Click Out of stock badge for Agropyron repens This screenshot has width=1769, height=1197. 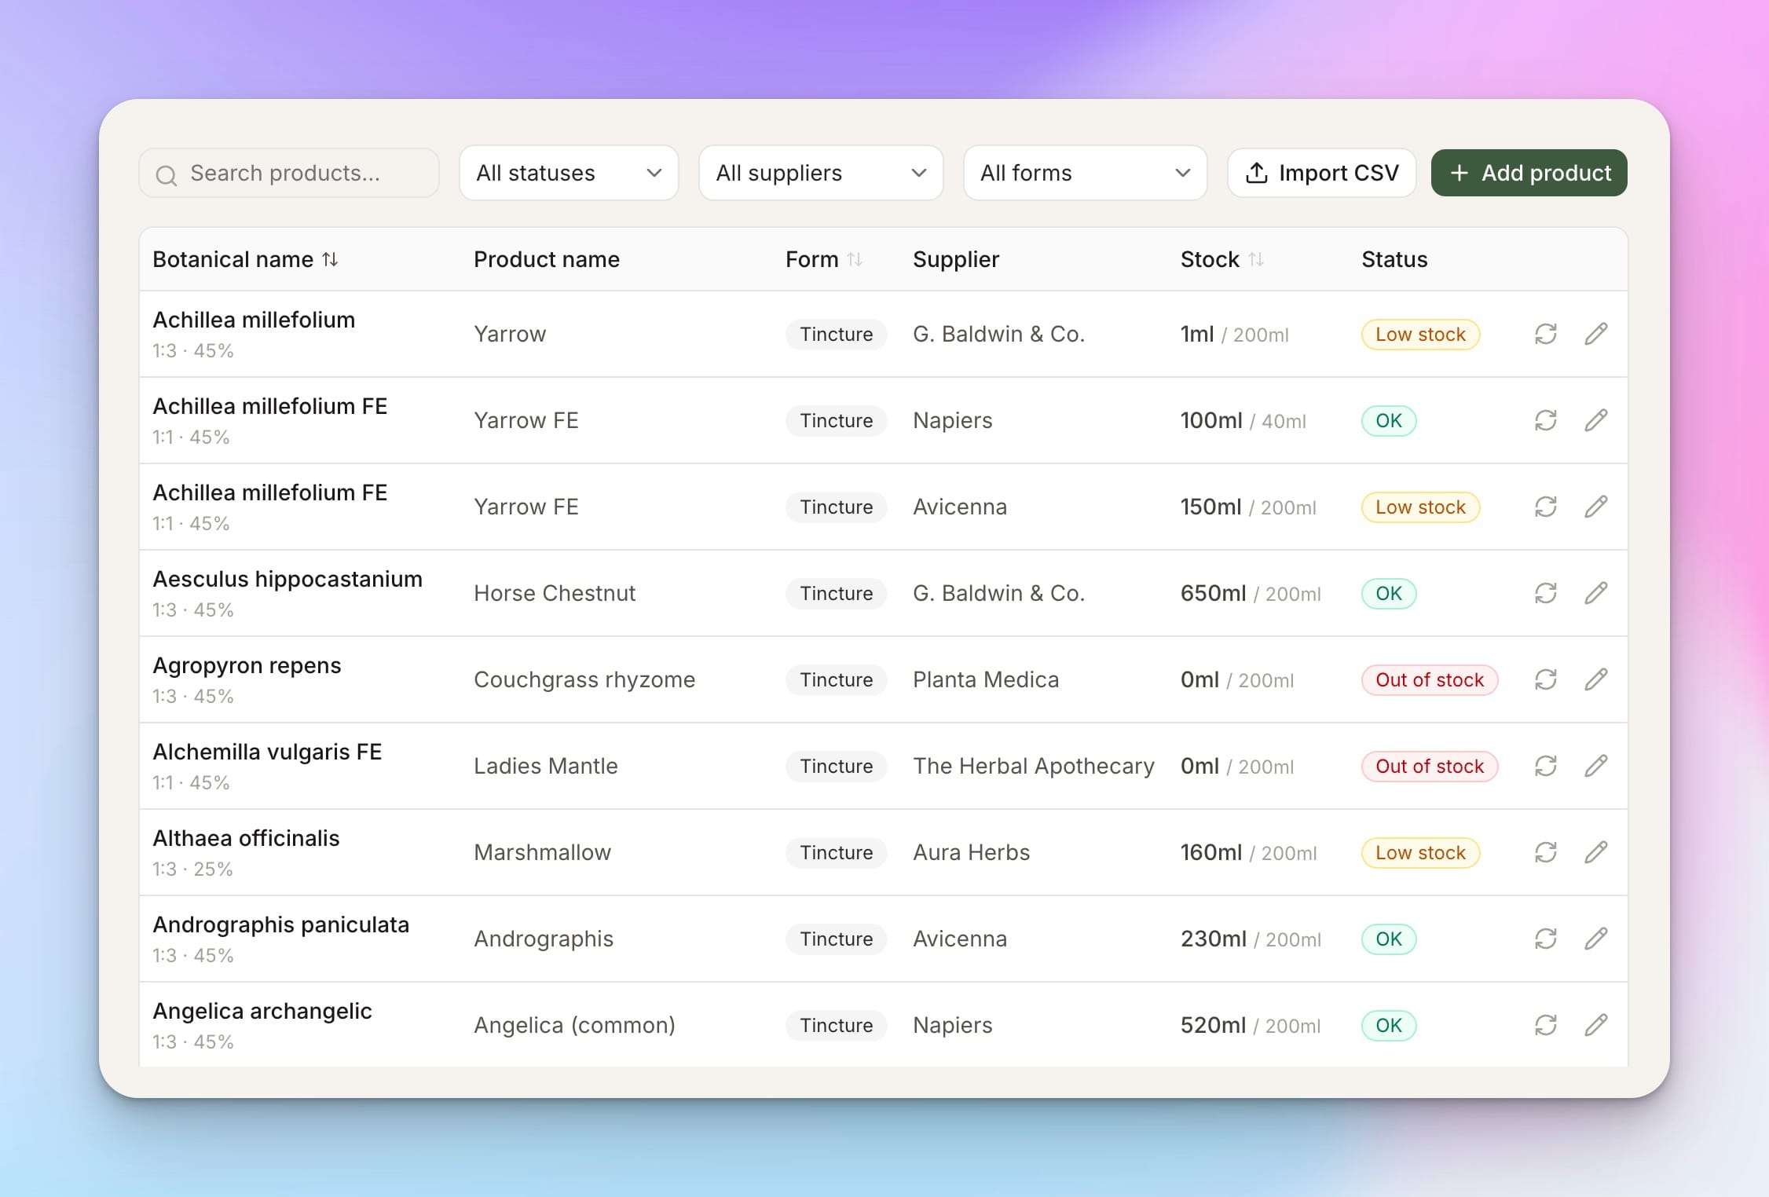tap(1430, 679)
